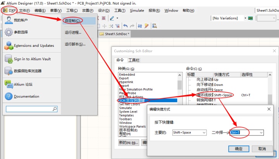The height and width of the screenshot is (159, 279).
Task: Open the empty combo box right of variations
Action: click(266, 18)
